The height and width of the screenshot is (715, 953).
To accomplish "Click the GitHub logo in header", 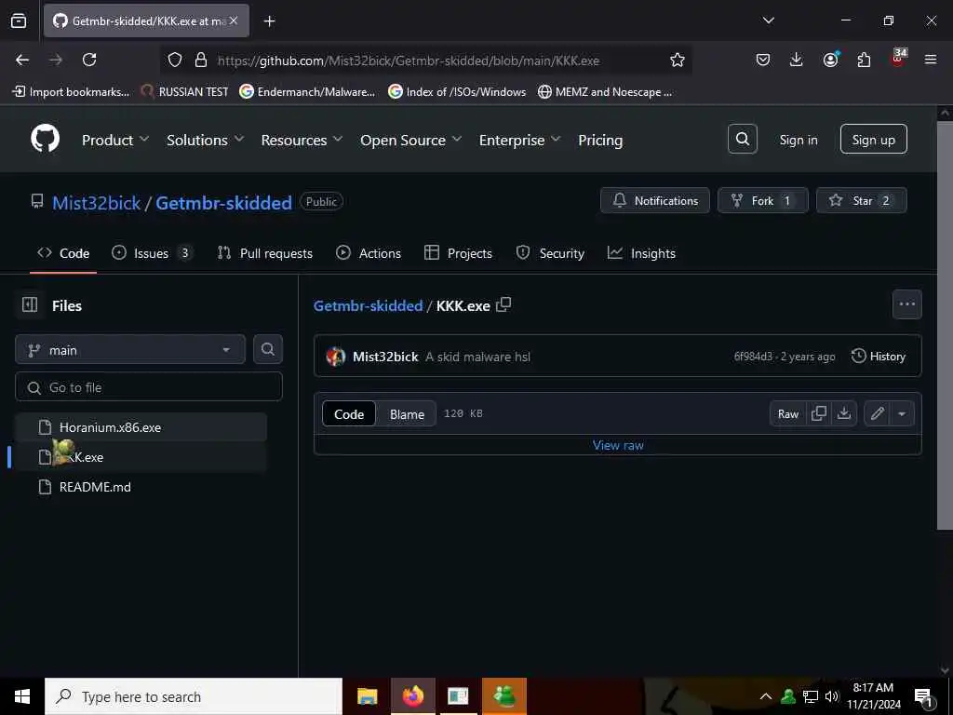I will tap(46, 139).
